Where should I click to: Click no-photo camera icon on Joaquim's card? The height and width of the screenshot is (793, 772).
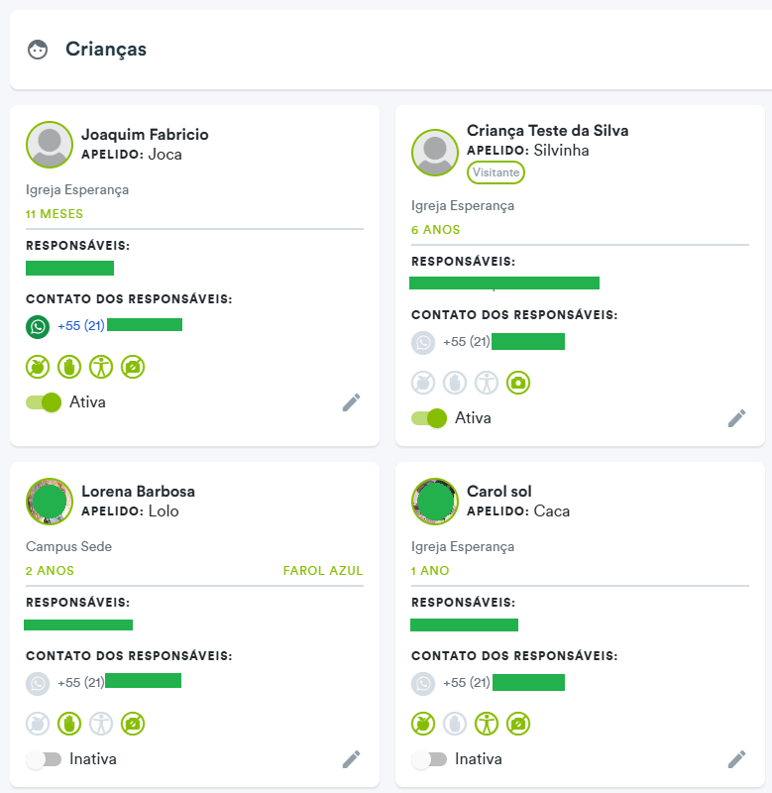133,367
